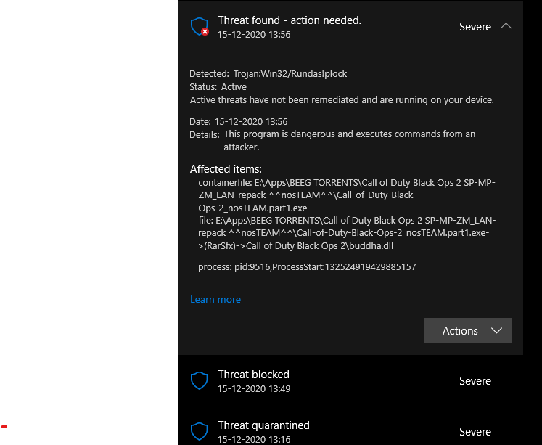Click the 'Date: 15-12-2020 13:56' line

pos(239,122)
